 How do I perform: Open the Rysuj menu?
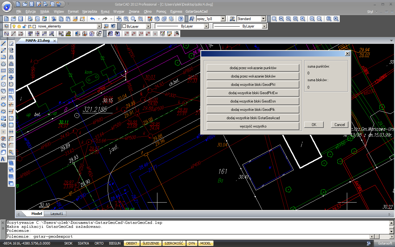pyautogui.click(x=105, y=11)
